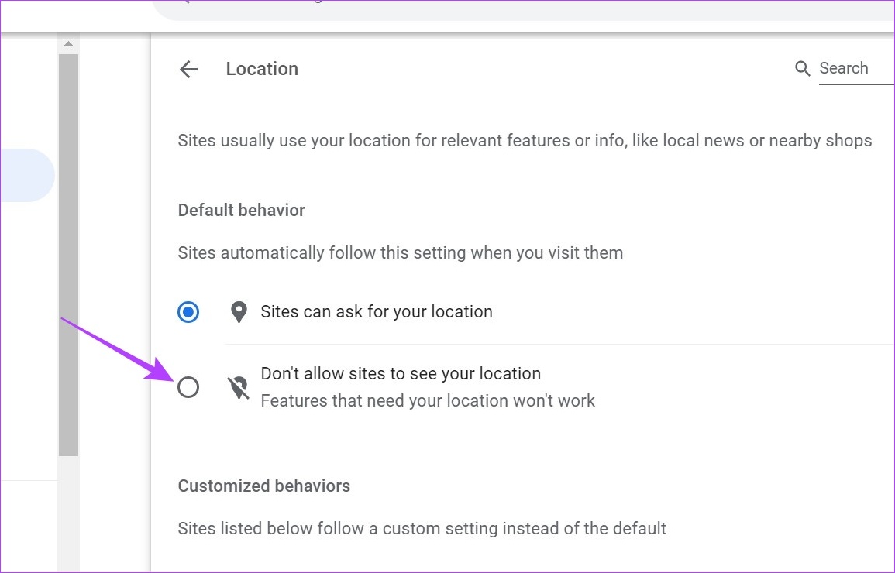Click the blocked-location icon near the second option

click(238, 386)
